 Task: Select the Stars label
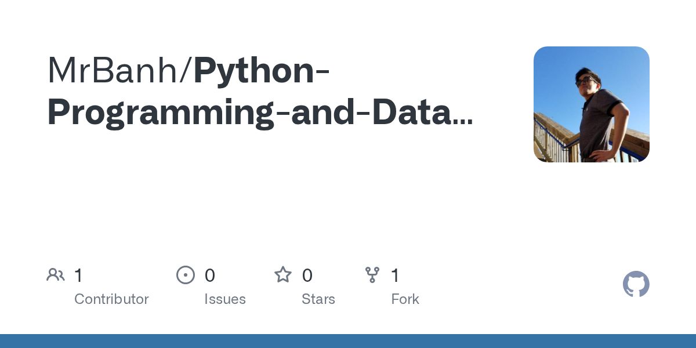(318, 299)
